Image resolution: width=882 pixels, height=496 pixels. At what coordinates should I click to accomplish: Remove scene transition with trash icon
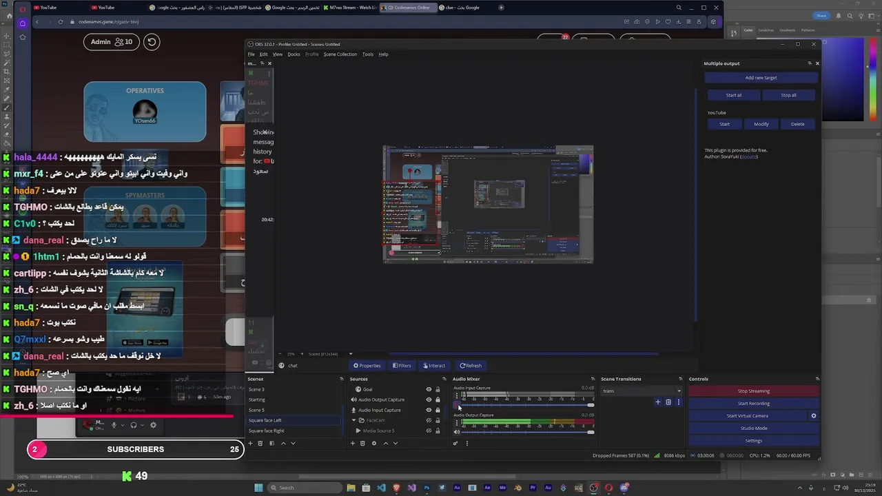click(x=668, y=402)
